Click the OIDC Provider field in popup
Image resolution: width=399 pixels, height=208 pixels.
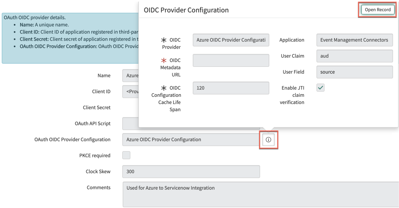231,40
